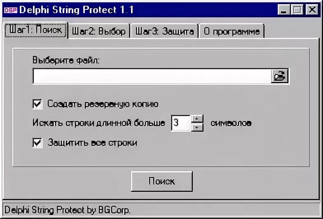Click the Поиск button
This screenshot has width=323, height=219.
161,181
